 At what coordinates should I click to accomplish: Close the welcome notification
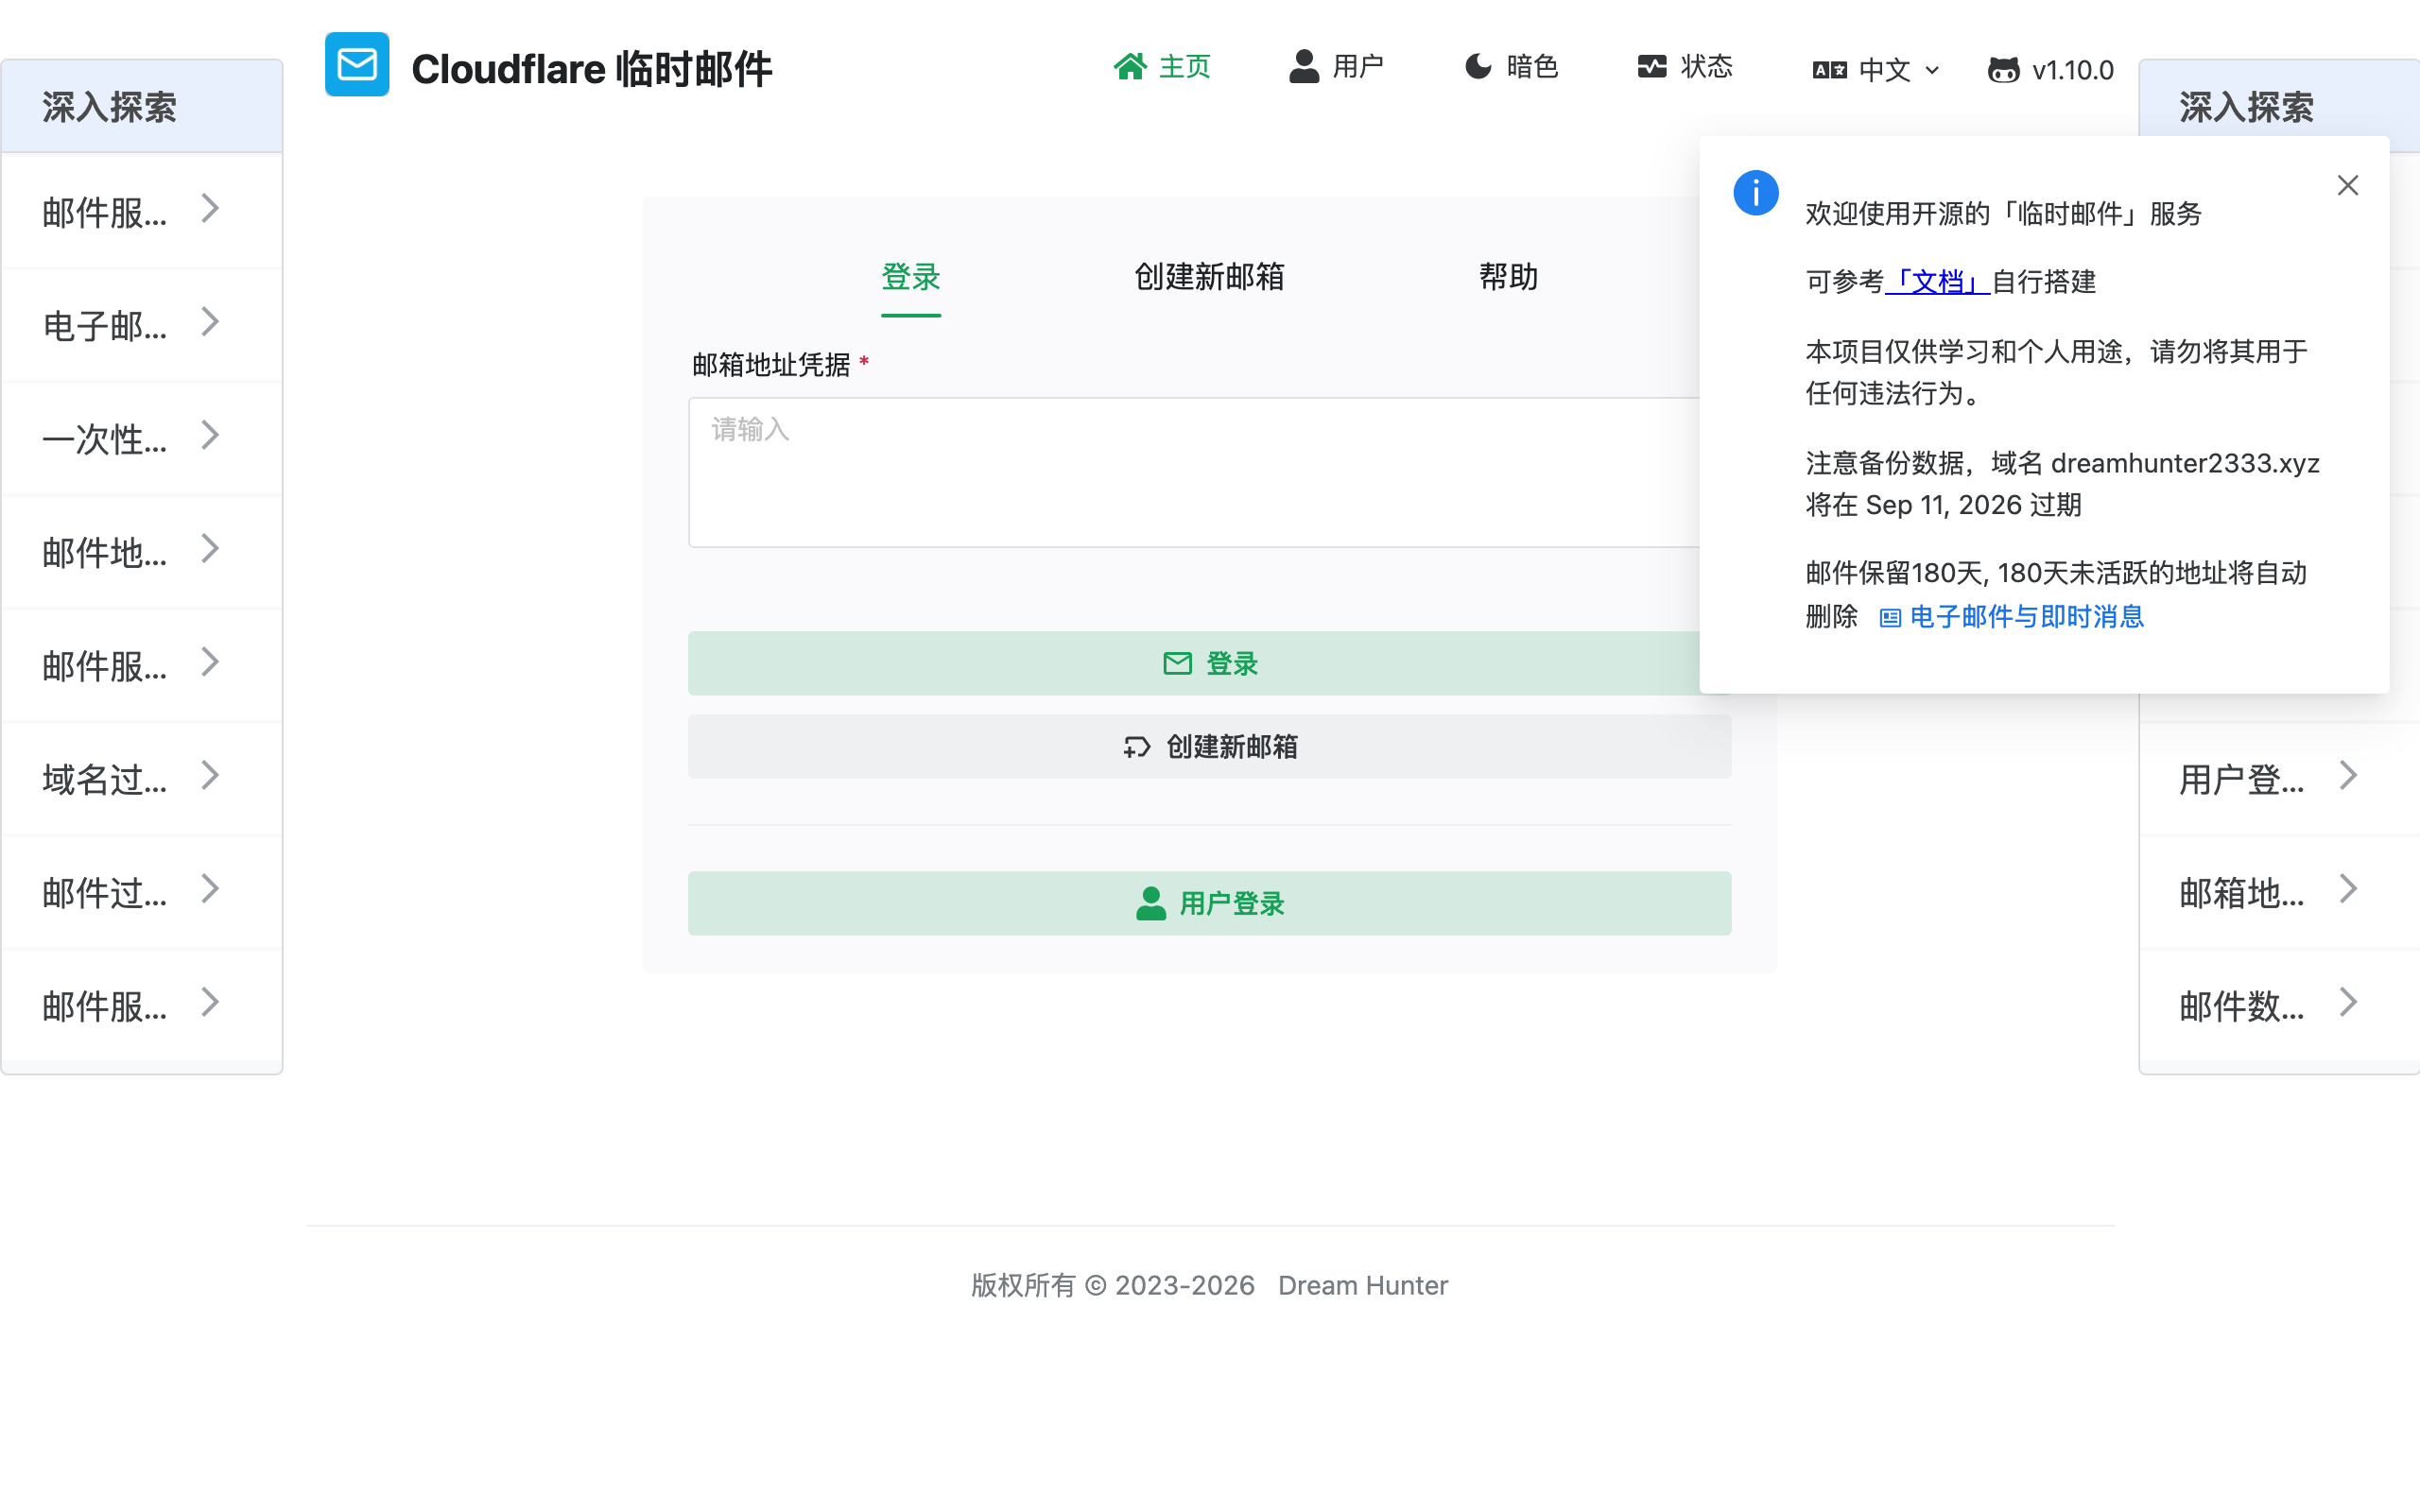[2348, 185]
